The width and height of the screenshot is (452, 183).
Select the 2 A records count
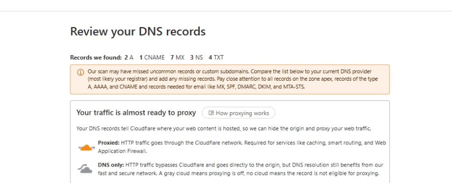coord(129,58)
